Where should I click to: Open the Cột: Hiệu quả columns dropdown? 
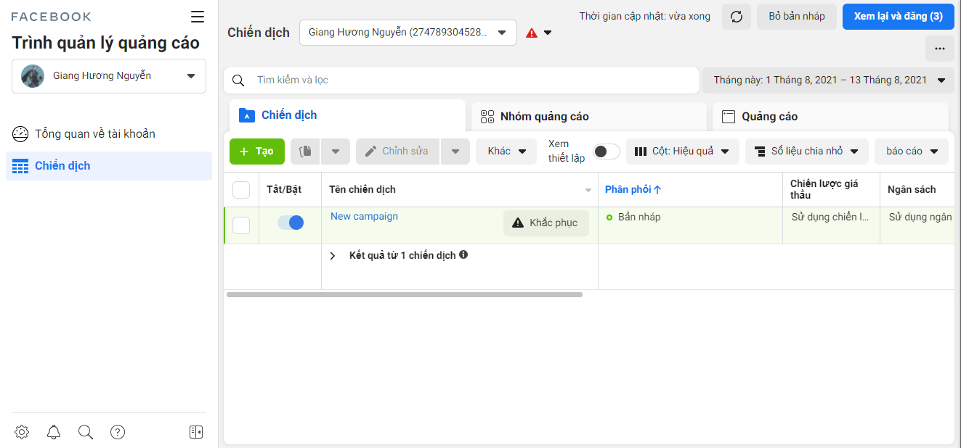click(683, 152)
